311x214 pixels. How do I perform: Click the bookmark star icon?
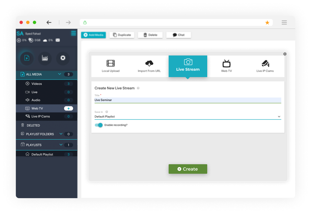pos(267,23)
